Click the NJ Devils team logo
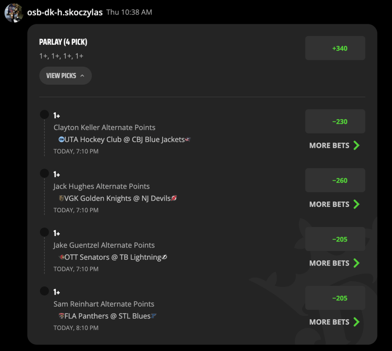This screenshot has height=351, width=392. coord(174,198)
